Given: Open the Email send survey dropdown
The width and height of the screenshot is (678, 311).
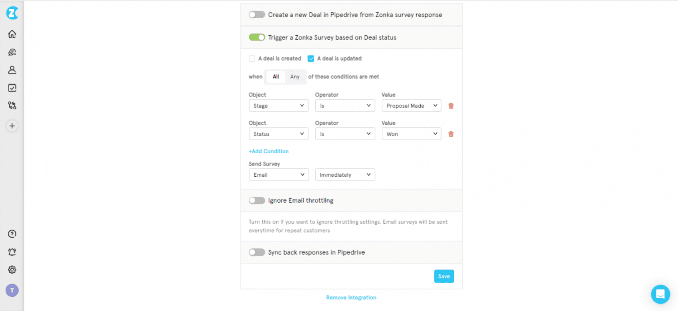Looking at the screenshot, I should pos(279,175).
